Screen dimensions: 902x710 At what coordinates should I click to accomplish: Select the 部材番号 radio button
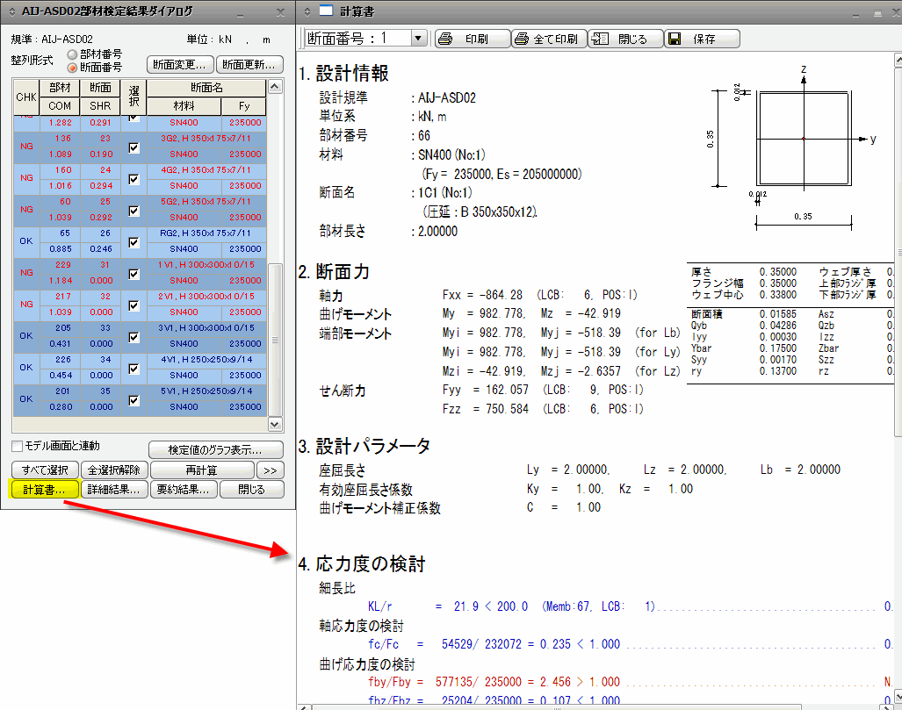click(73, 54)
